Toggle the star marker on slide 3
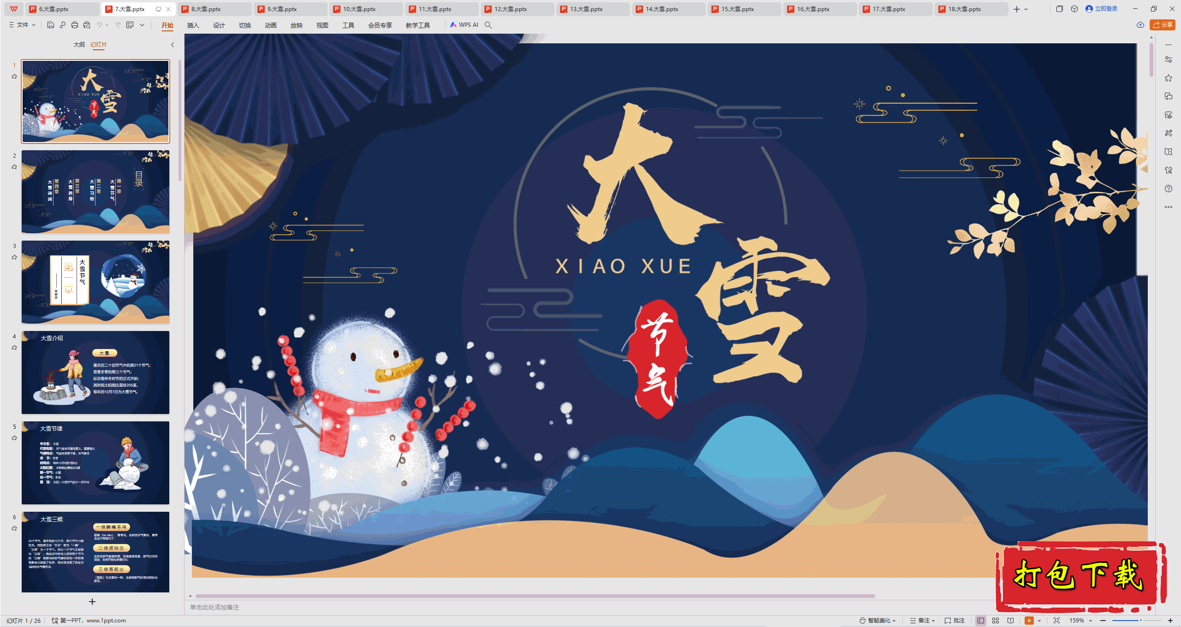 click(x=14, y=257)
